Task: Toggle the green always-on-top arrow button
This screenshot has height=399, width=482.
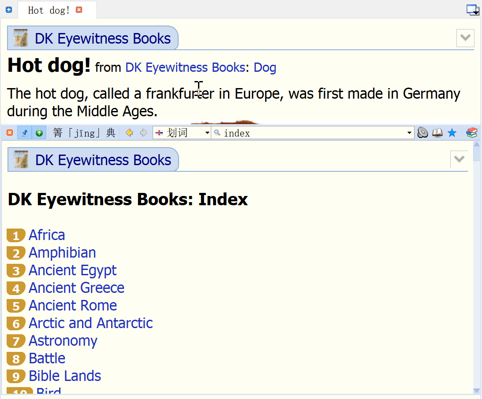Action: pos(39,133)
